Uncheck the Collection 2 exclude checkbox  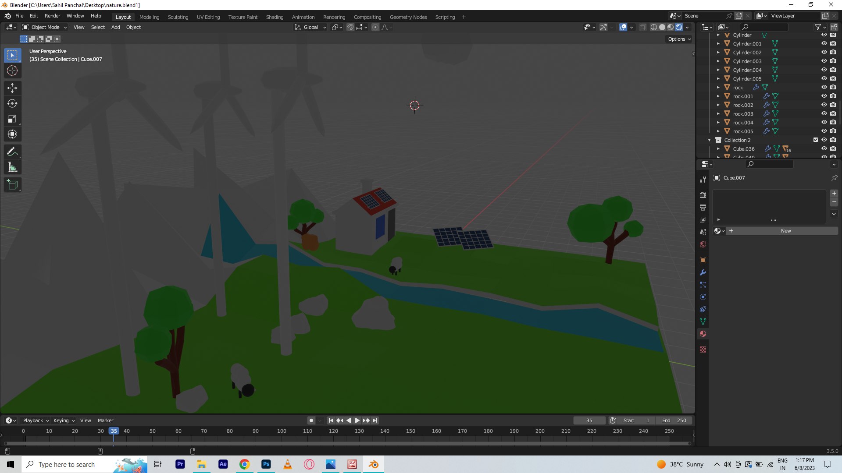(x=816, y=140)
